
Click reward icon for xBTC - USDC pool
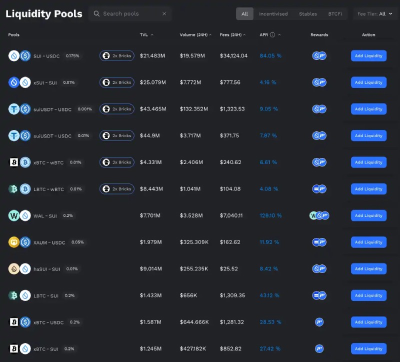(319, 322)
